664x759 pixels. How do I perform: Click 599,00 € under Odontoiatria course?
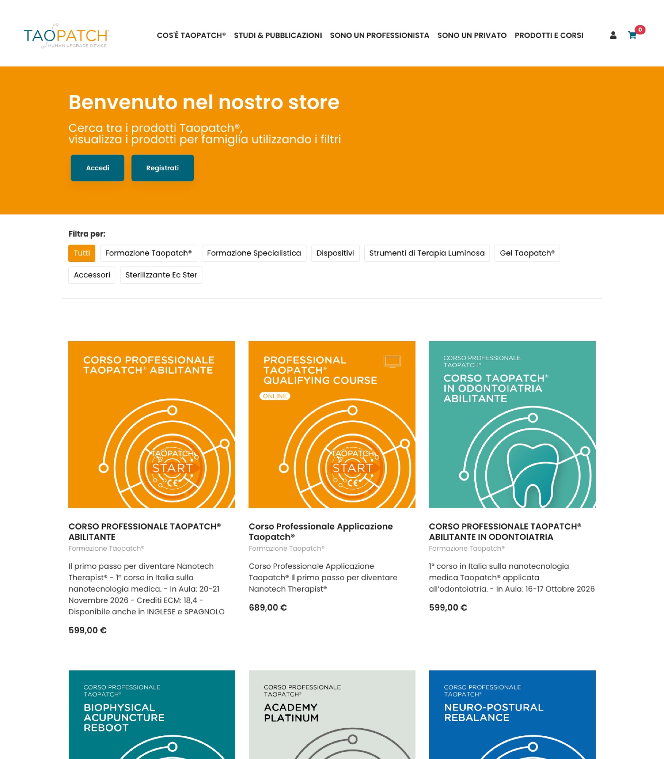click(448, 608)
